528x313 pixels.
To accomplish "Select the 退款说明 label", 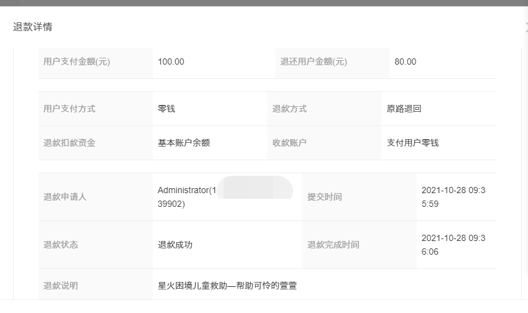I will click(x=61, y=286).
